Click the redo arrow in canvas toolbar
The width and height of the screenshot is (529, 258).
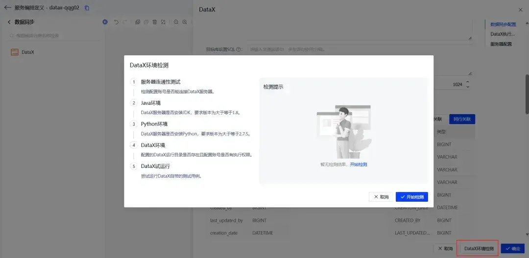(124, 22)
